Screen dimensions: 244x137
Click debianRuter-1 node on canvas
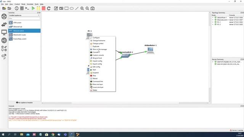click(x=150, y=50)
